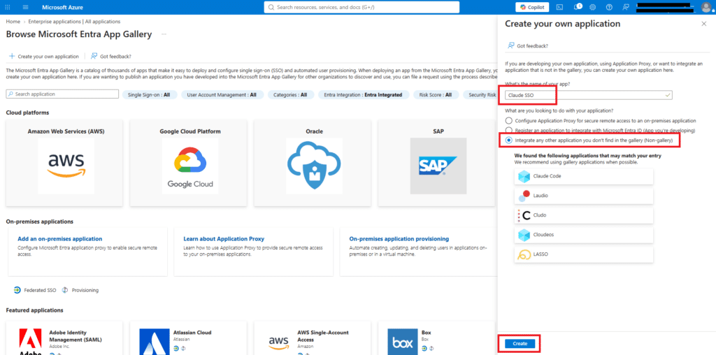Image resolution: width=716 pixels, height=355 pixels.
Task: Click the LASSO loop icon
Action: [524, 254]
